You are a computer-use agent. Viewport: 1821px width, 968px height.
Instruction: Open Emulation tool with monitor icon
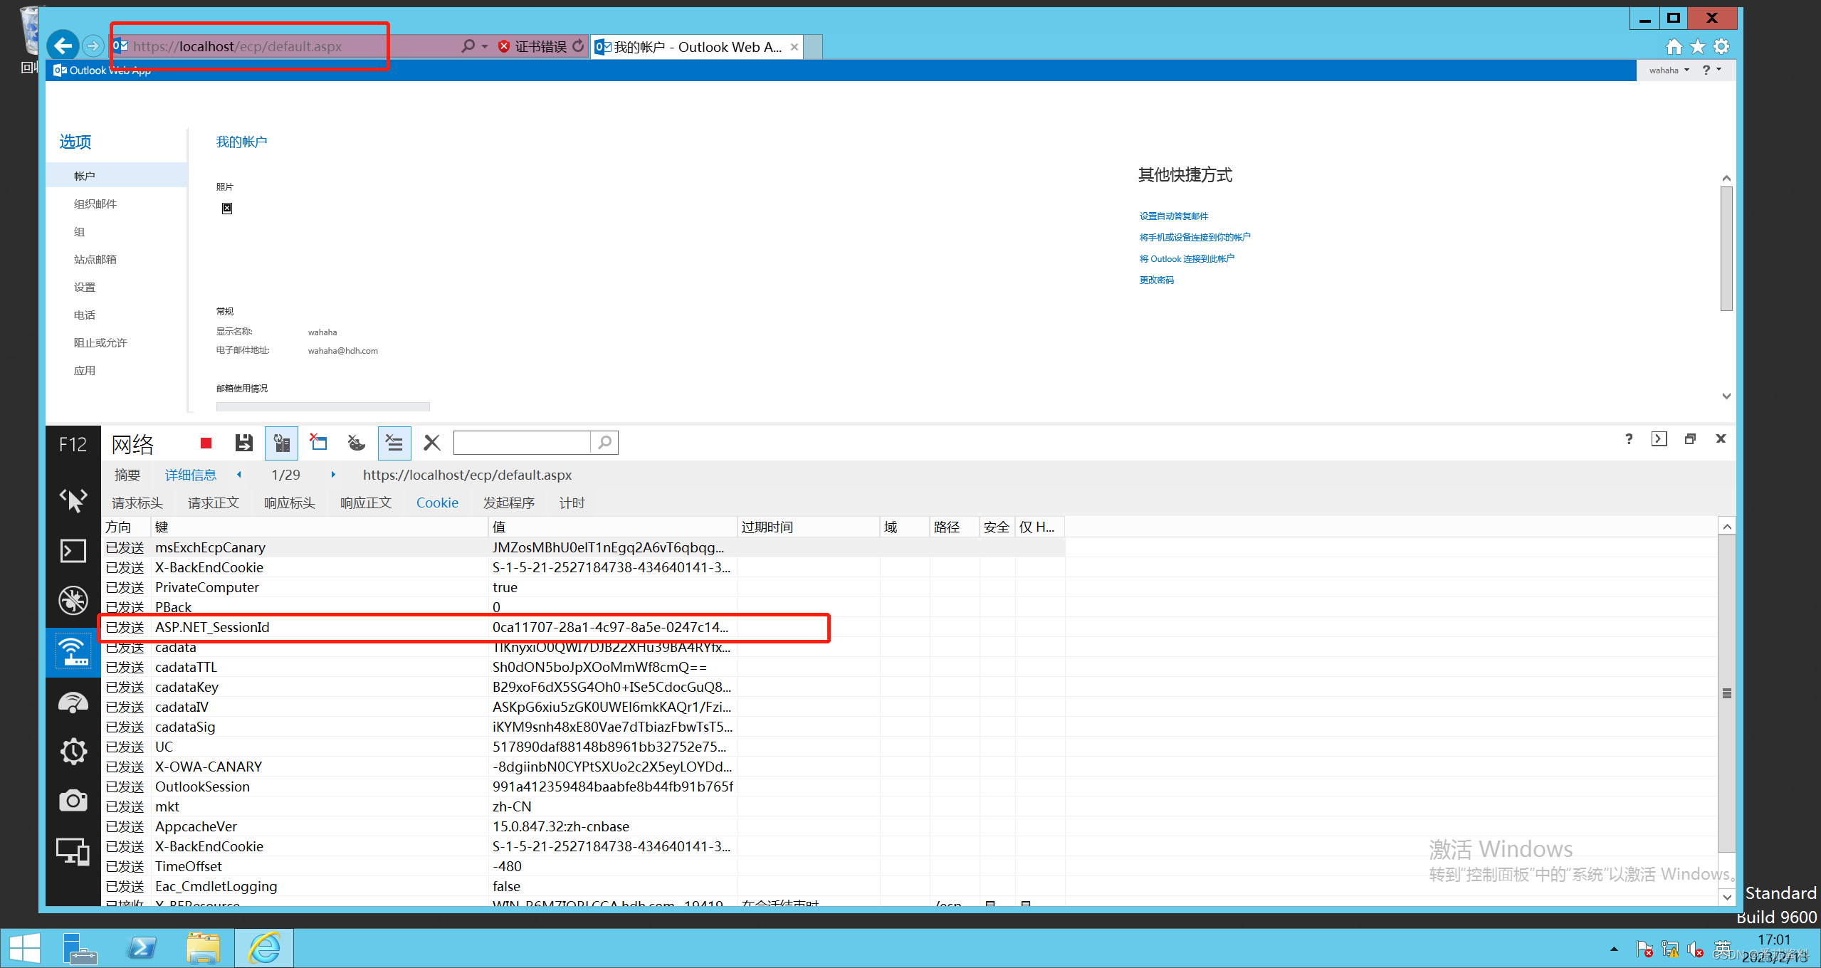tap(73, 851)
